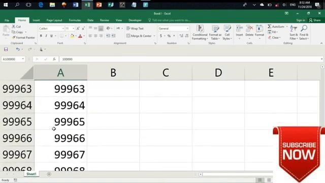Click the Delete cells icon
The image size is (325, 183).
click(x=249, y=28)
